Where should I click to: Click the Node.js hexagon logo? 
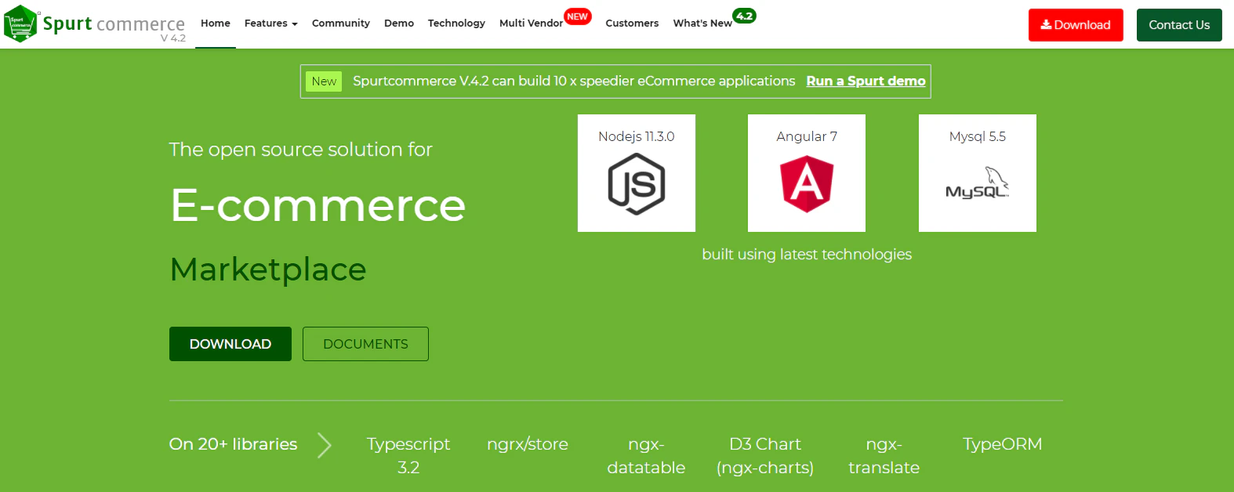637,184
